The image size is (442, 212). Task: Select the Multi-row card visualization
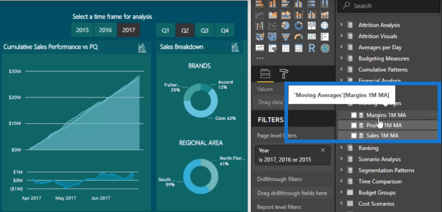(325, 37)
